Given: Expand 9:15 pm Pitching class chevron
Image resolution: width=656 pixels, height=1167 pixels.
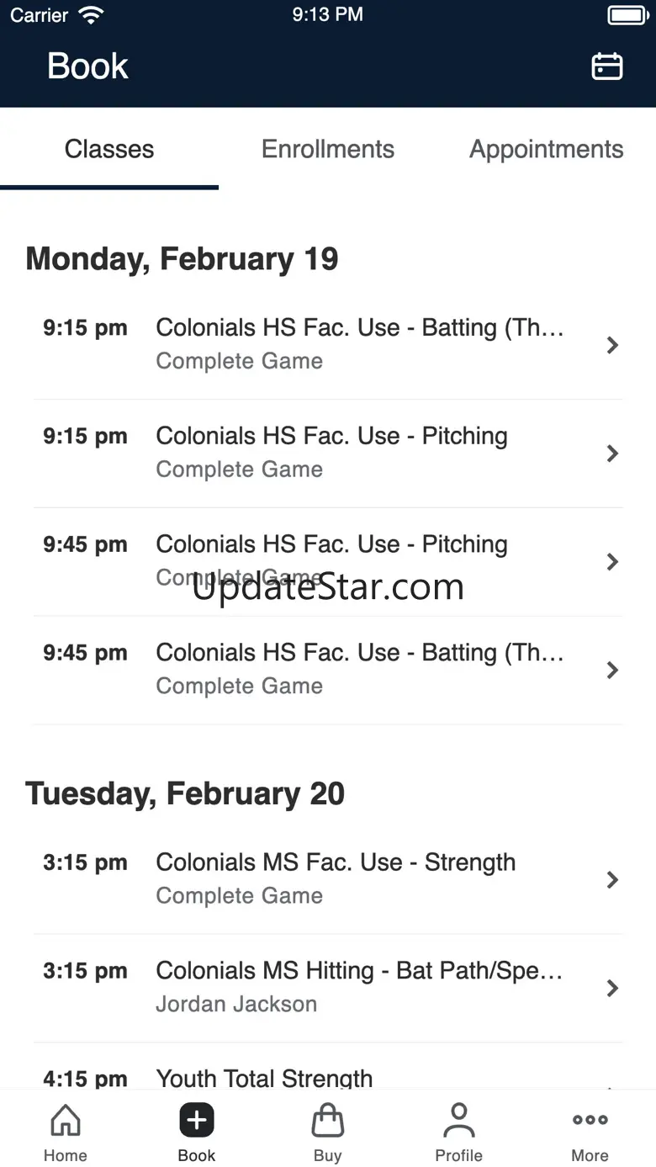Looking at the screenshot, I should pyautogui.click(x=613, y=454).
